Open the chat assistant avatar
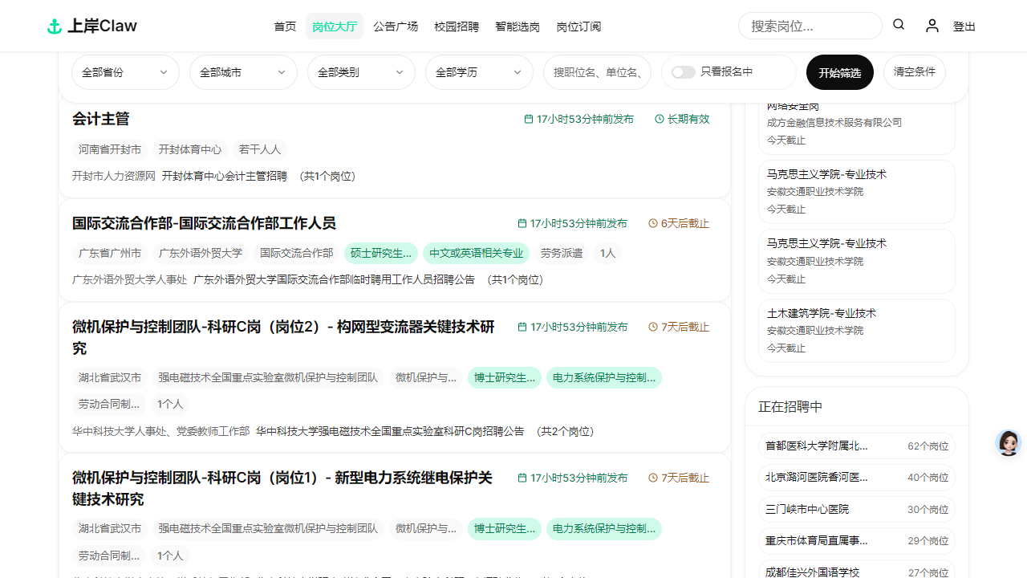Screen dimensions: 1027x578 pos(1008,442)
